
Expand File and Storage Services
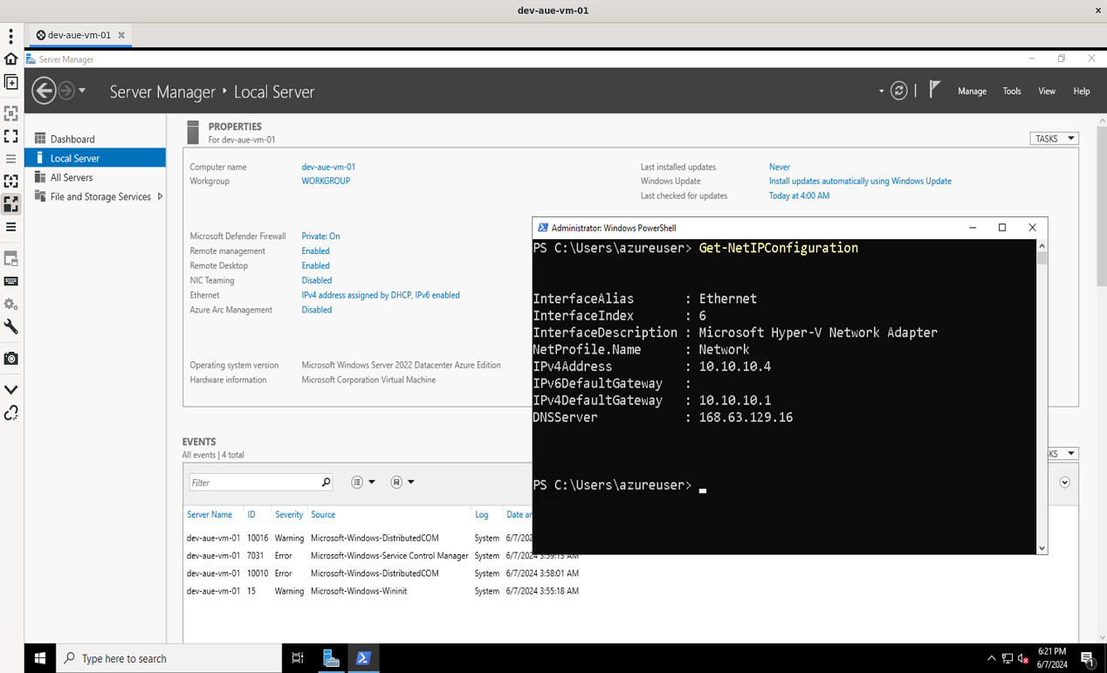(x=159, y=196)
